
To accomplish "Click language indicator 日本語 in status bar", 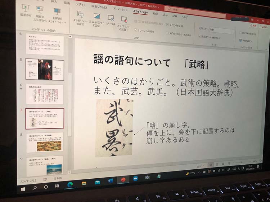I will [57, 178].
